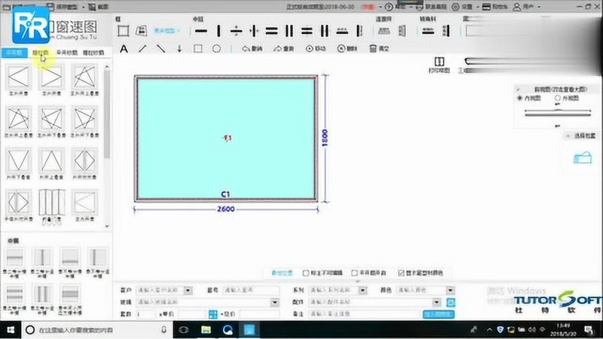Click the print sample icon above the canvas
The image size is (603, 339).
(439, 65)
